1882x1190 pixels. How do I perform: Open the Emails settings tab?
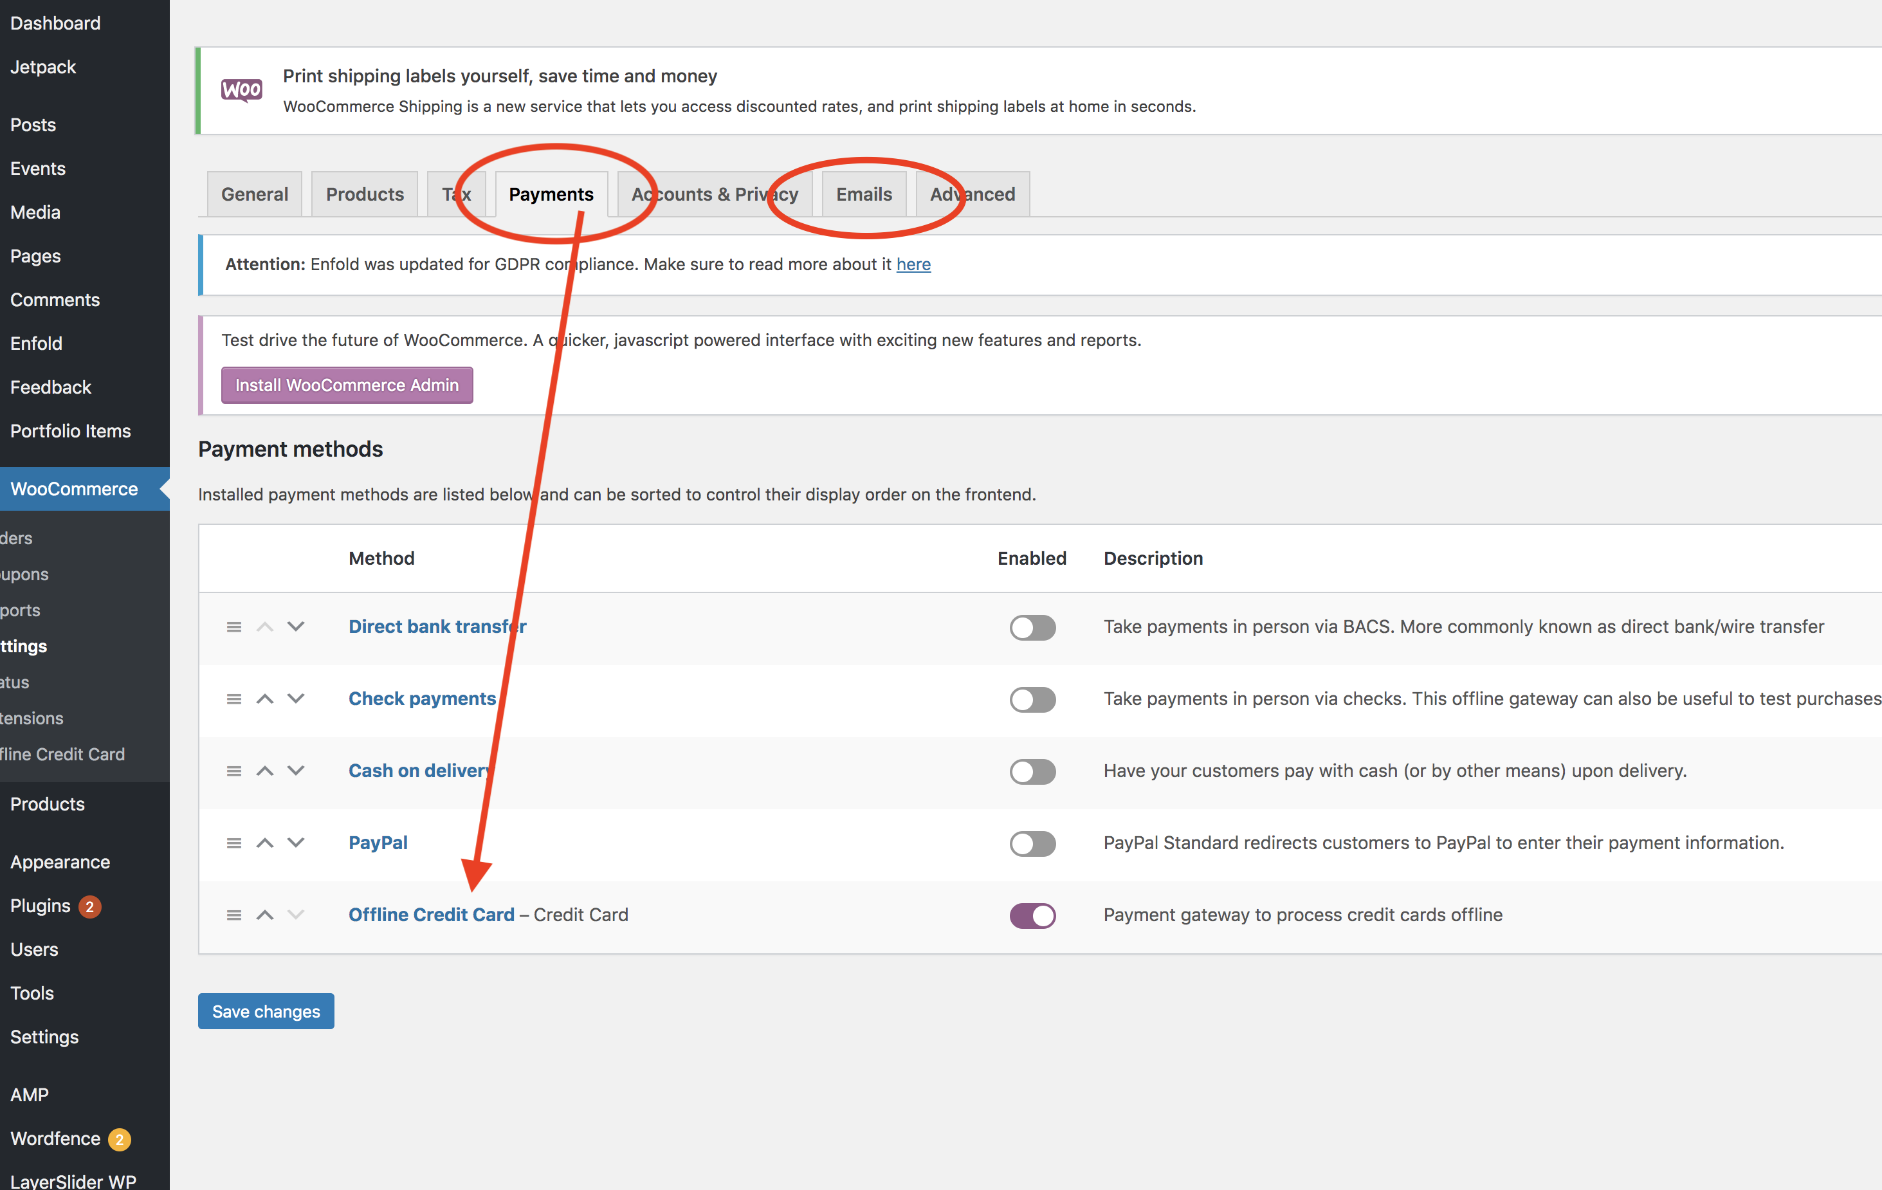864,194
